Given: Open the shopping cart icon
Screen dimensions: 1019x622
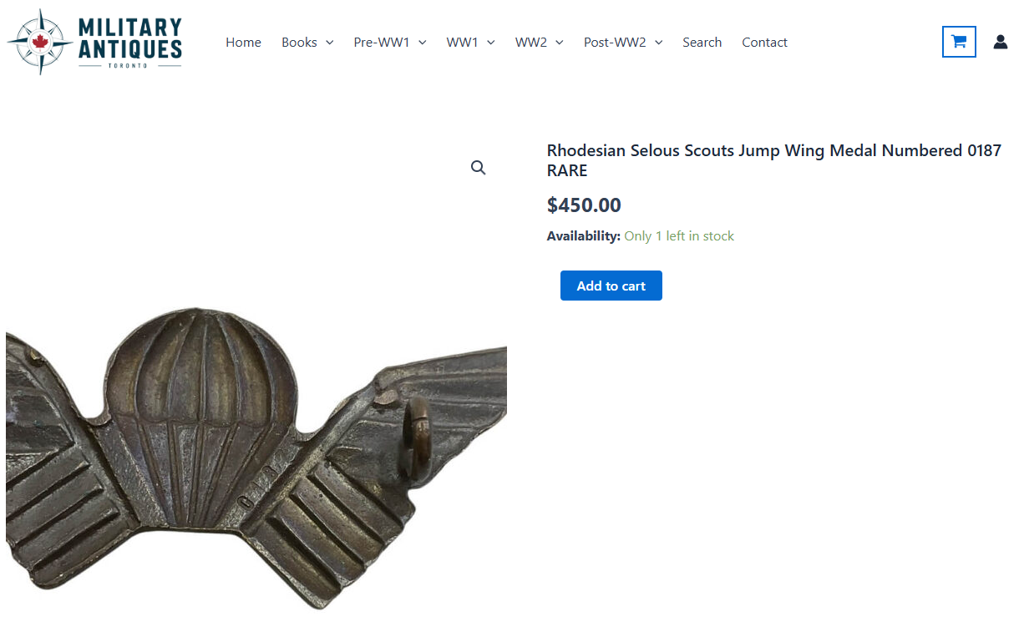Looking at the screenshot, I should 959,42.
